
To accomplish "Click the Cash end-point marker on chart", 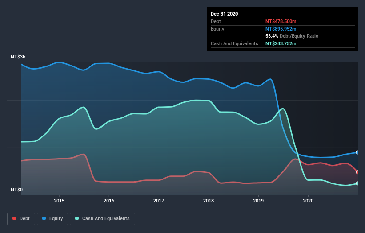I will tap(357, 183).
